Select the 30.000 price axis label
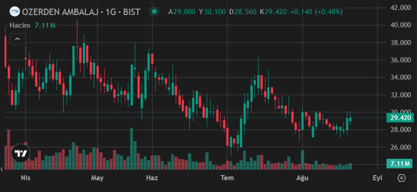 pyautogui.click(x=401, y=111)
